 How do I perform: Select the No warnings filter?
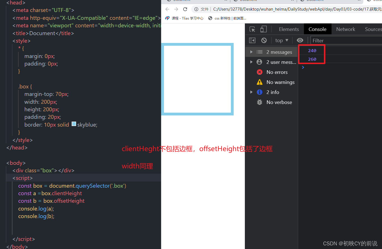(280, 82)
